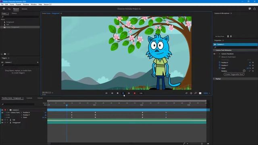Collapse the Camera 1 track arrow
258x145 pixels.
click(x=8, y=110)
